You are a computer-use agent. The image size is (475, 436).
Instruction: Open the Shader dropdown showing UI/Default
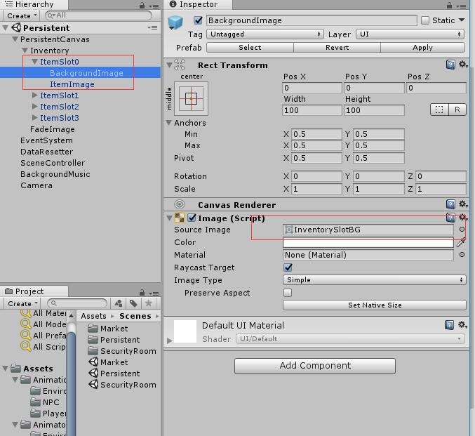click(350, 338)
